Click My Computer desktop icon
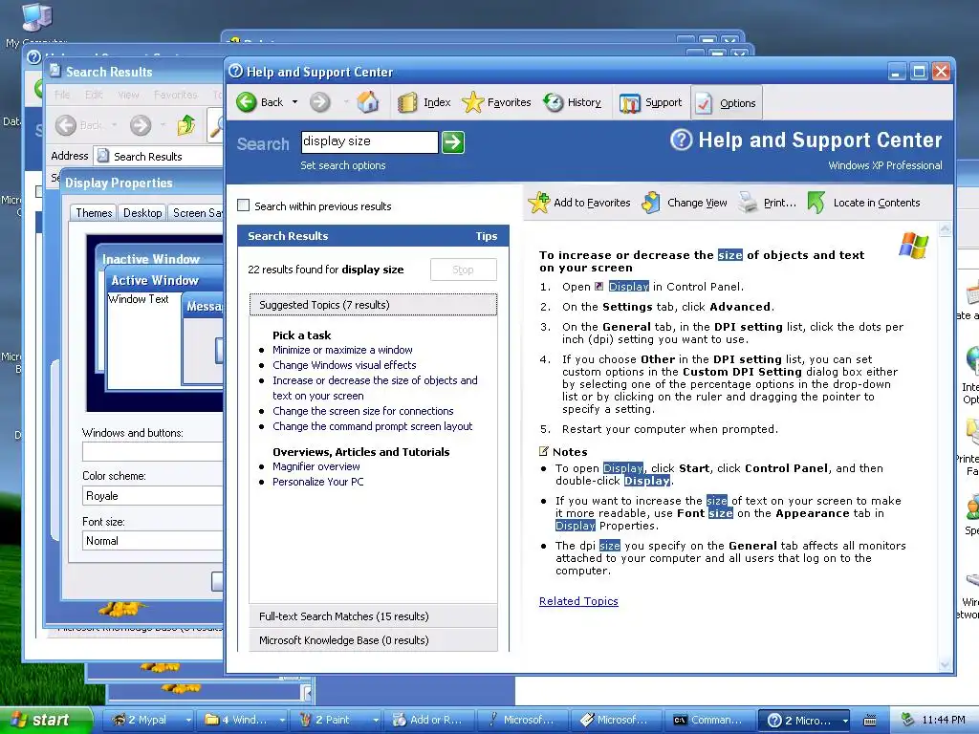Viewport: 979px width, 734px height. tap(35, 16)
